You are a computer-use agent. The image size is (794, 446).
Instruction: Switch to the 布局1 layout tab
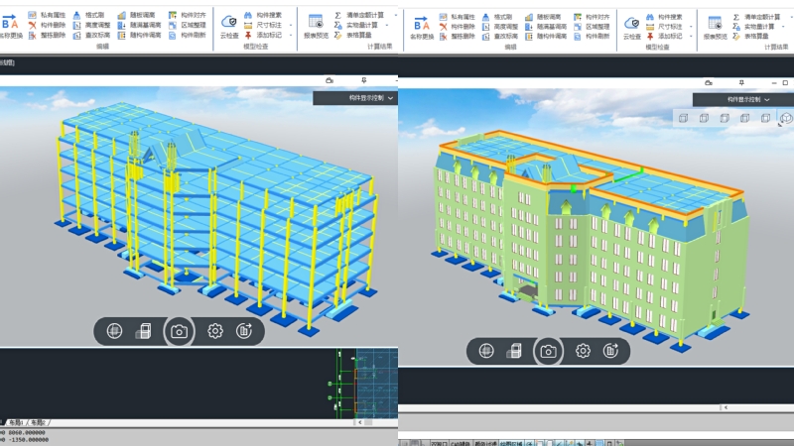pyautogui.click(x=17, y=422)
